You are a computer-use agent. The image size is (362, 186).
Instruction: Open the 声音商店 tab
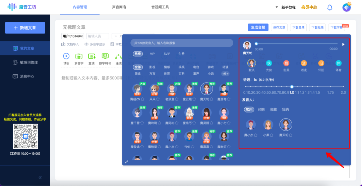pyautogui.click(x=119, y=7)
